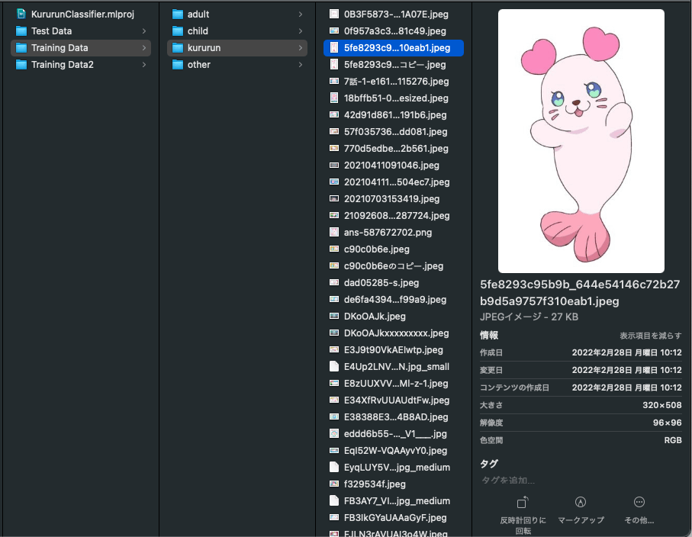Screen dimensions: 692x537
Task: Click thumbnail icon of 20210411091046.jpeg
Action: pyautogui.click(x=334, y=165)
